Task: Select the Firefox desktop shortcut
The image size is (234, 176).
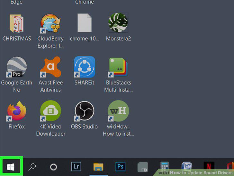Action: [x=17, y=111]
